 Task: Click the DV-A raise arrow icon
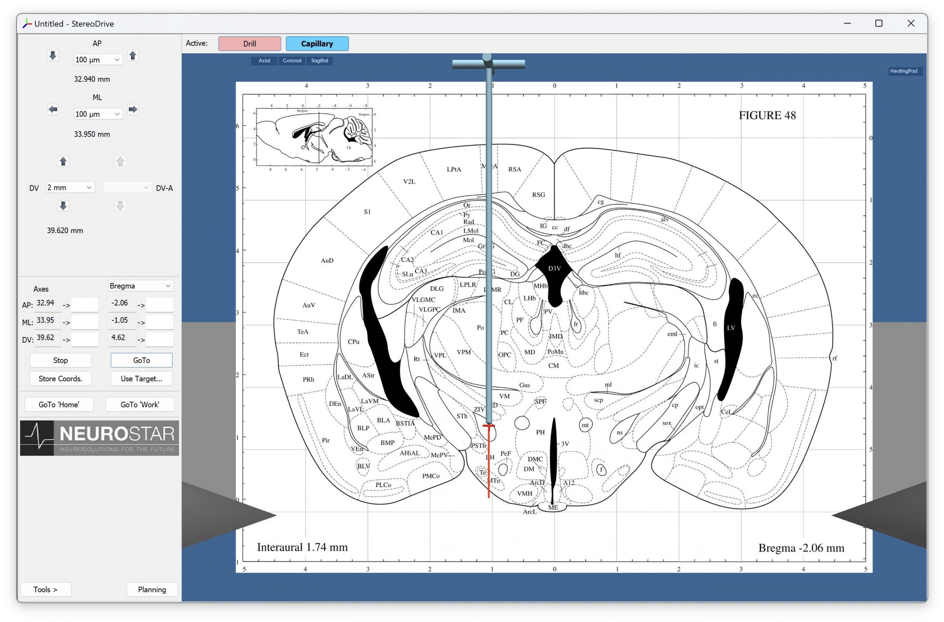pyautogui.click(x=121, y=161)
